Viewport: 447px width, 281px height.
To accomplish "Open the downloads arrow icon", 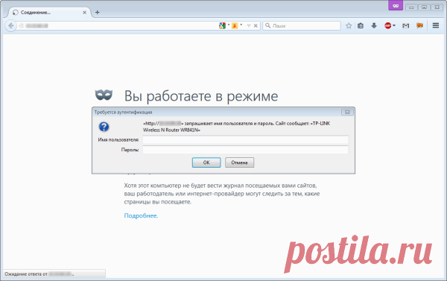I will [x=374, y=25].
